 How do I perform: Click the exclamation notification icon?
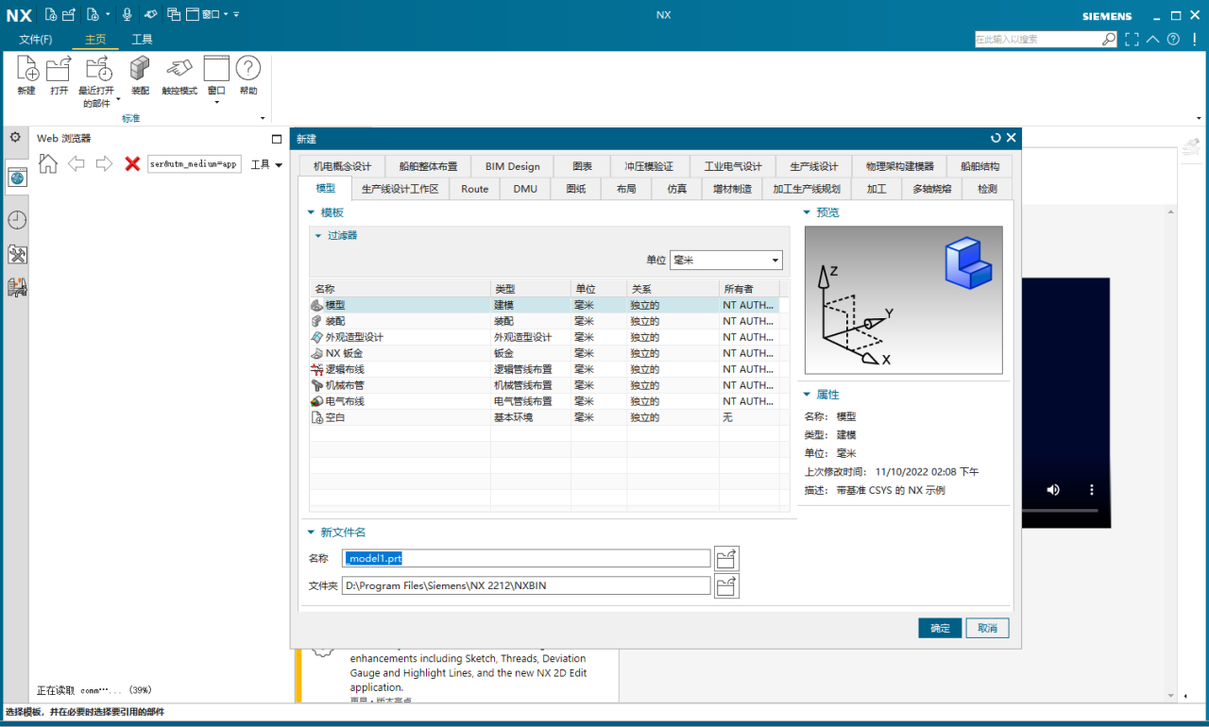click(x=1195, y=40)
